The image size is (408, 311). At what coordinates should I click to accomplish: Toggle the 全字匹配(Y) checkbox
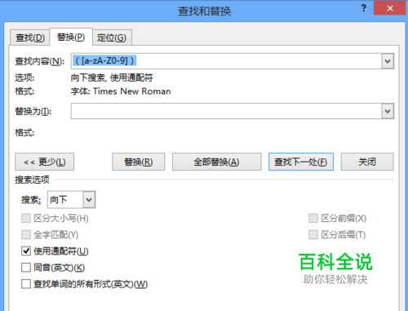tap(26, 234)
